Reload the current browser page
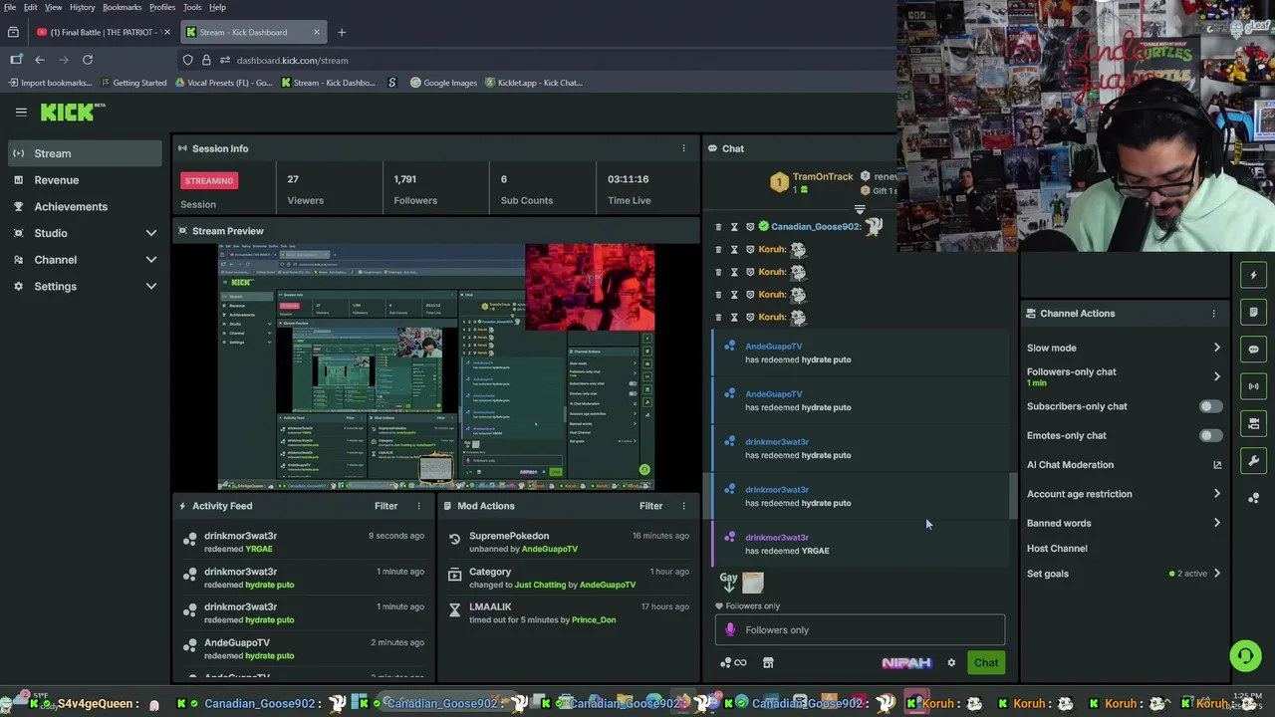Screen dimensions: 1275x717 point(88,60)
